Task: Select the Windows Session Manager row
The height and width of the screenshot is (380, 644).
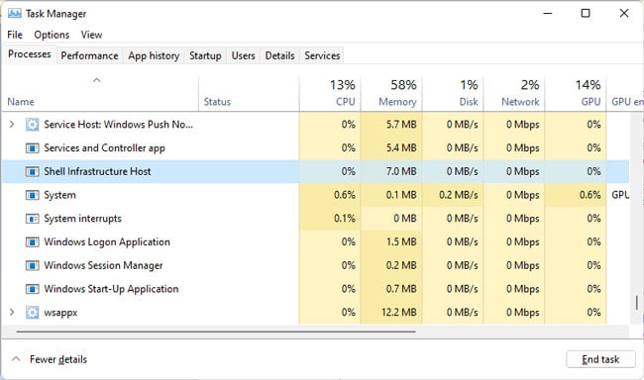Action: [315, 265]
